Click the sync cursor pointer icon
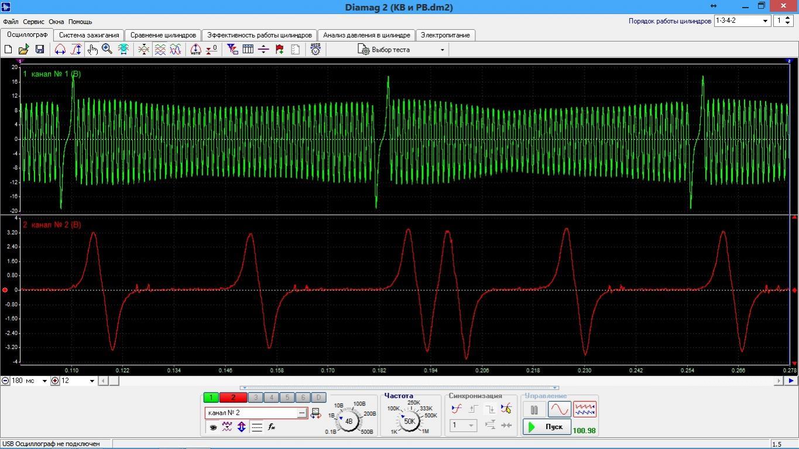Viewport: 799px width, 449px height. [506, 409]
